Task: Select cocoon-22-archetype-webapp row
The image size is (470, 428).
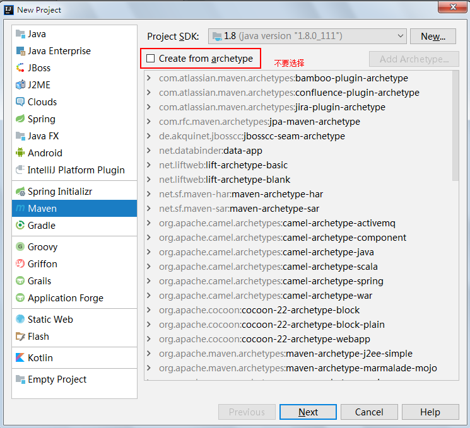Action: click(x=302, y=339)
